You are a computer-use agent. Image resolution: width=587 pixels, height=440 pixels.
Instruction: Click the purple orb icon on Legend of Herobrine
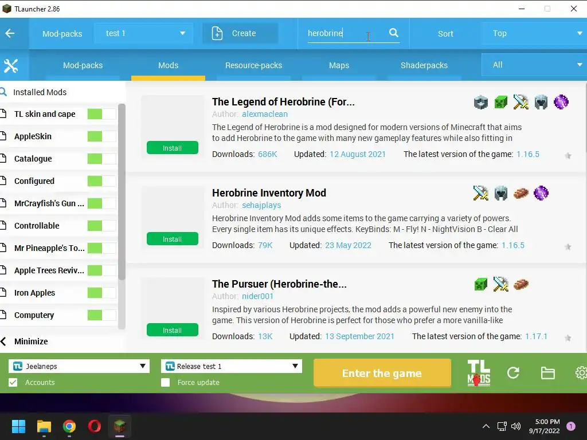pos(561,102)
